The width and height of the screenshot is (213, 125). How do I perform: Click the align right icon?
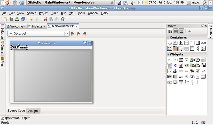(x=84, y=34)
